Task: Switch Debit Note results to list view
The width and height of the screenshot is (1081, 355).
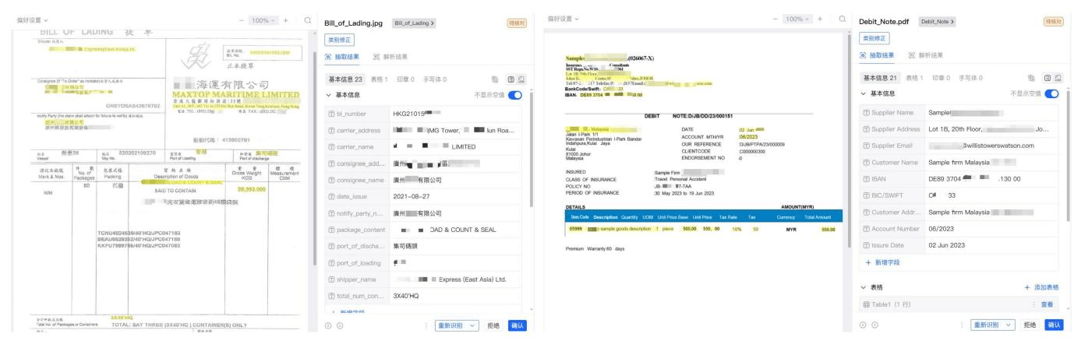Action: [x=1047, y=78]
